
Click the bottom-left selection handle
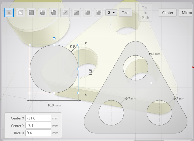coord(30,93)
